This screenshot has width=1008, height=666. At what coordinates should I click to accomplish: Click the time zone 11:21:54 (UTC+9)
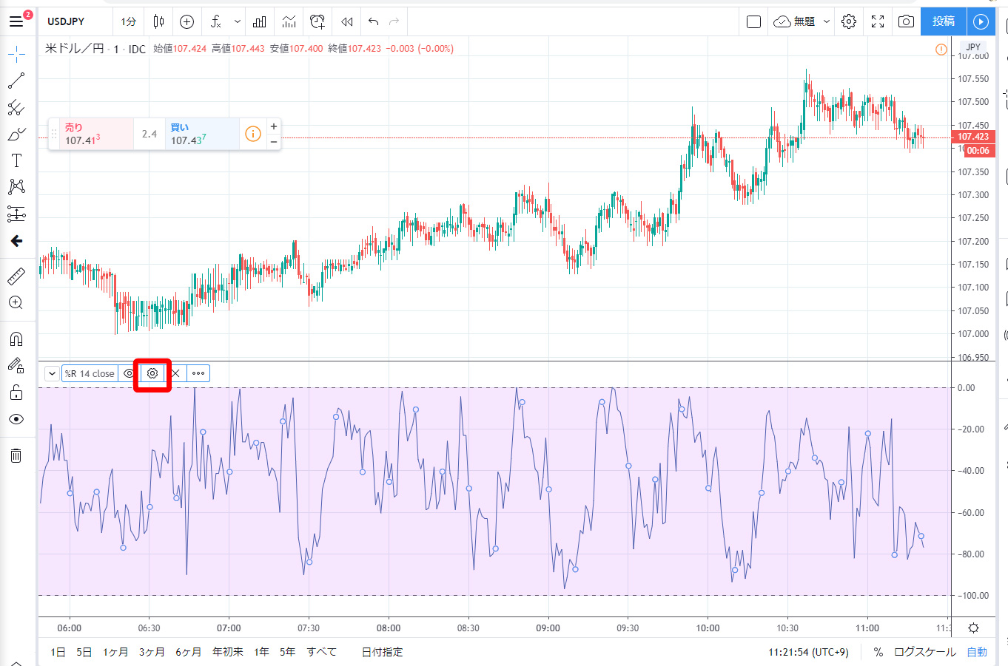click(x=808, y=652)
